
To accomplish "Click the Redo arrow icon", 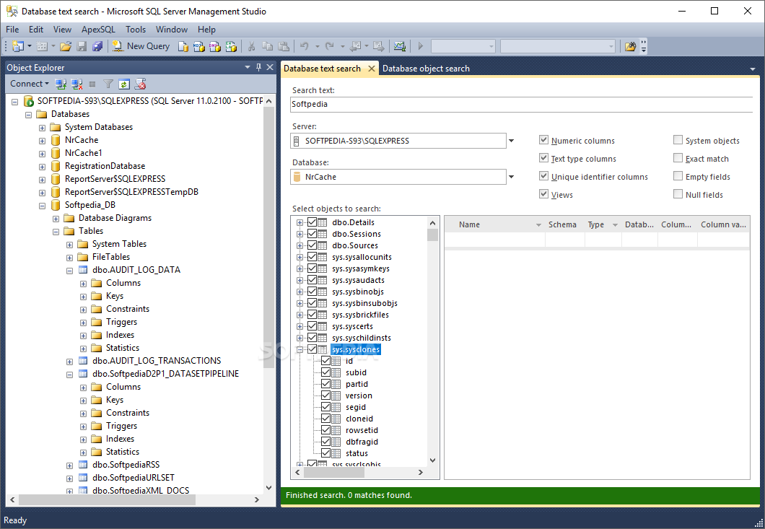I will click(330, 46).
